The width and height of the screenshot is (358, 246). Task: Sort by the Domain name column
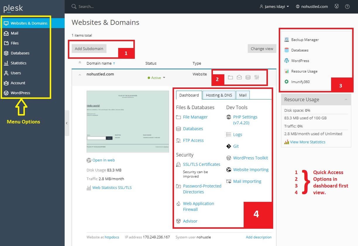101,63
